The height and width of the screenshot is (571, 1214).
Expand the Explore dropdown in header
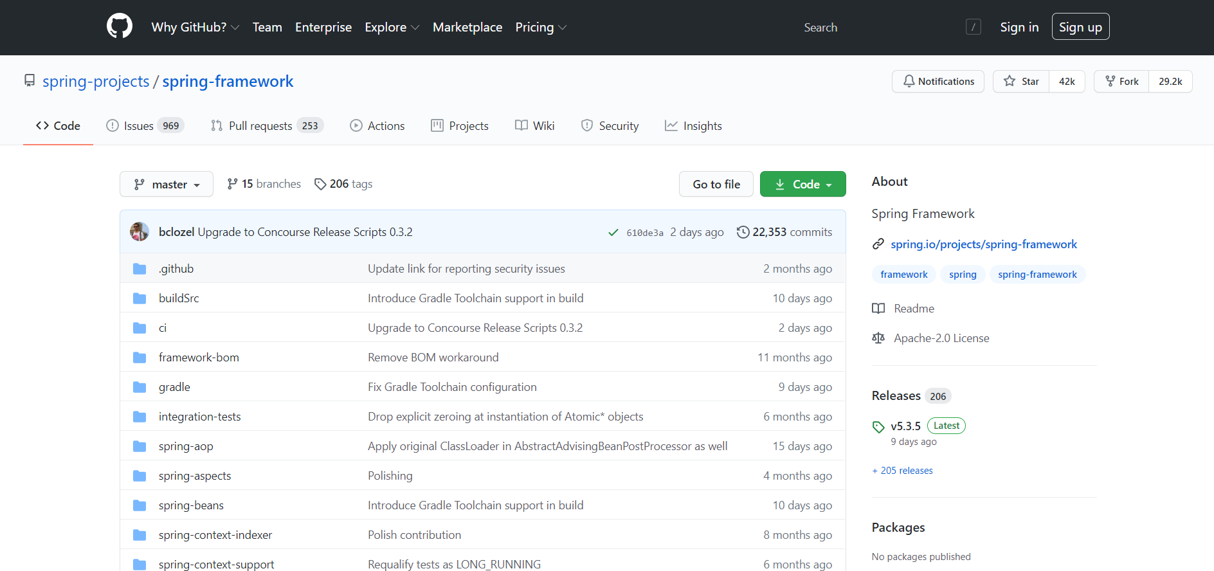pyautogui.click(x=392, y=27)
